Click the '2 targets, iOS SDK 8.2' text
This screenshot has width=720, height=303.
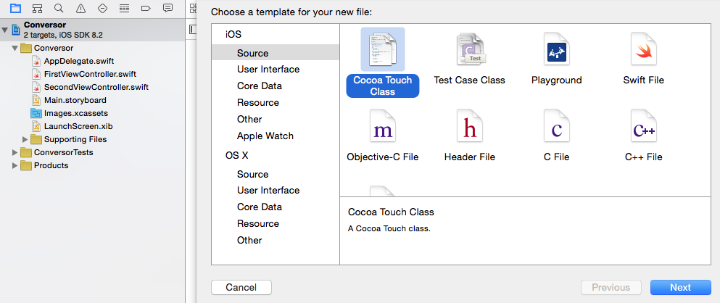coord(63,35)
